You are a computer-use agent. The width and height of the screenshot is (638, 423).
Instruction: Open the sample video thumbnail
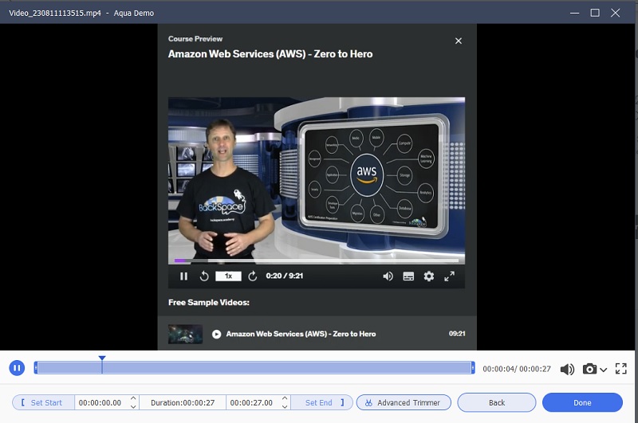pos(185,334)
